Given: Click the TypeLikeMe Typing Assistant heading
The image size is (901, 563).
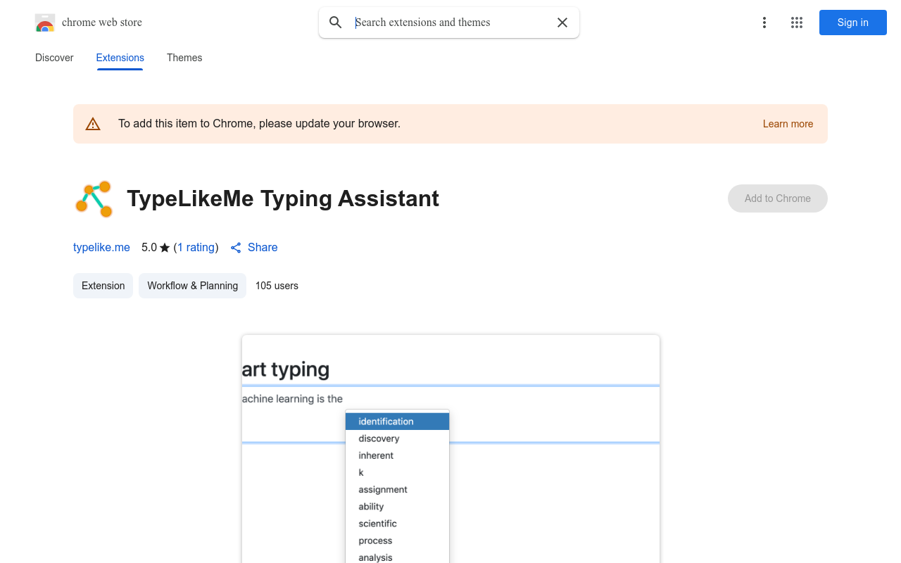Looking at the screenshot, I should pos(283,198).
